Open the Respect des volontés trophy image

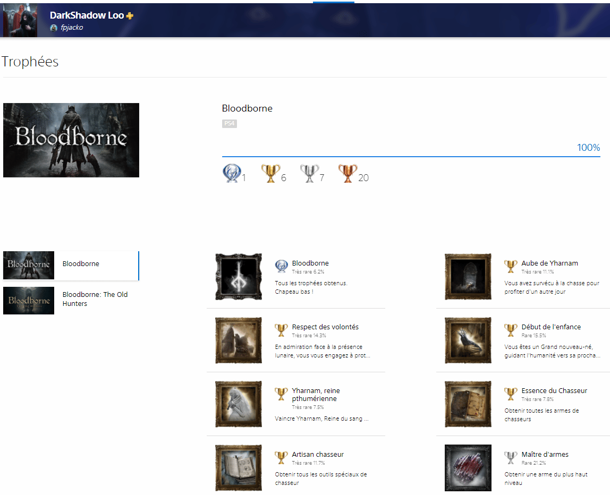click(x=239, y=340)
